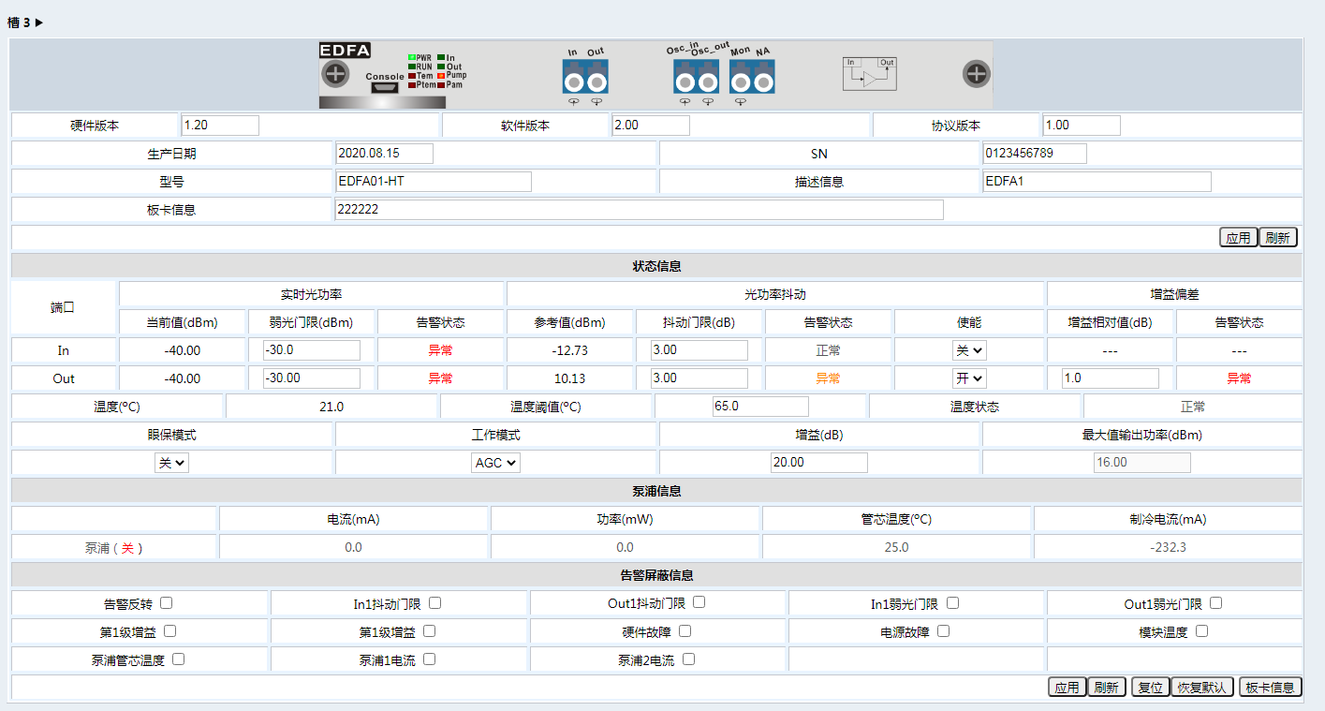
Task: Click the 板卡信息 button
Action: click(x=1270, y=688)
